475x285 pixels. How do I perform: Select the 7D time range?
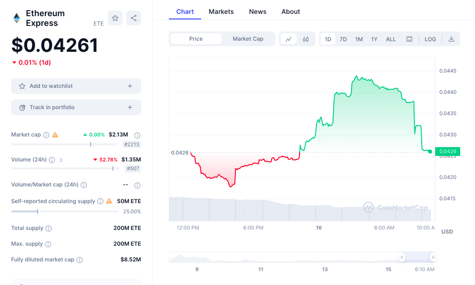pyautogui.click(x=343, y=39)
